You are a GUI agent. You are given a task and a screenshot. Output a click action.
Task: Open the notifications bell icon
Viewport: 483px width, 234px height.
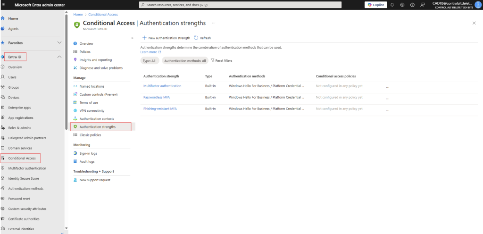392,5
